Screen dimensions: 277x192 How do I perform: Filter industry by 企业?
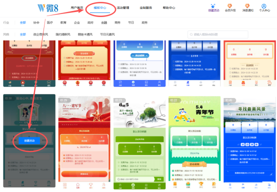(x=77, y=22)
